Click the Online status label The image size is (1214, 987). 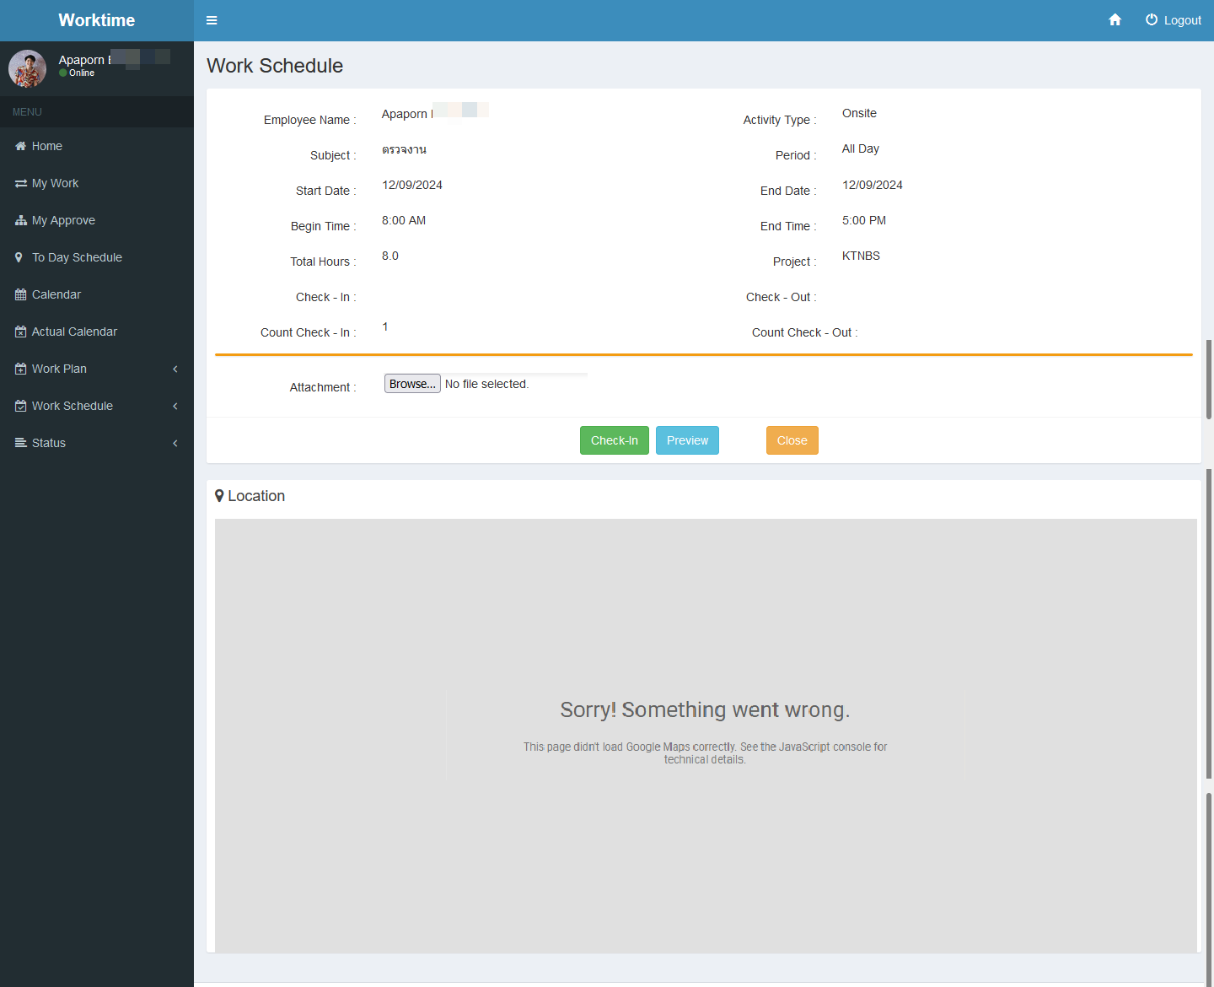click(x=82, y=73)
